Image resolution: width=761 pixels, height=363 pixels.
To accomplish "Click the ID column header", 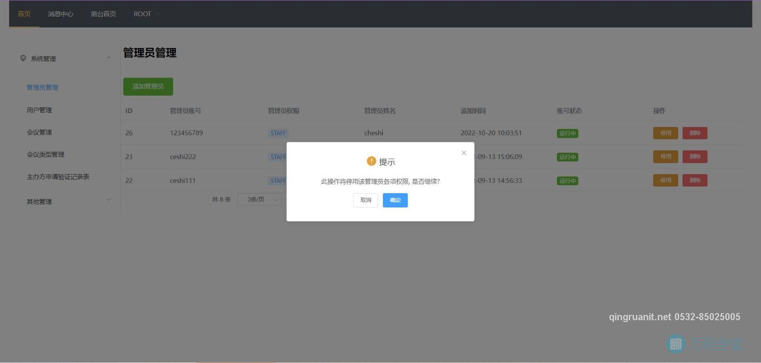I will [129, 111].
